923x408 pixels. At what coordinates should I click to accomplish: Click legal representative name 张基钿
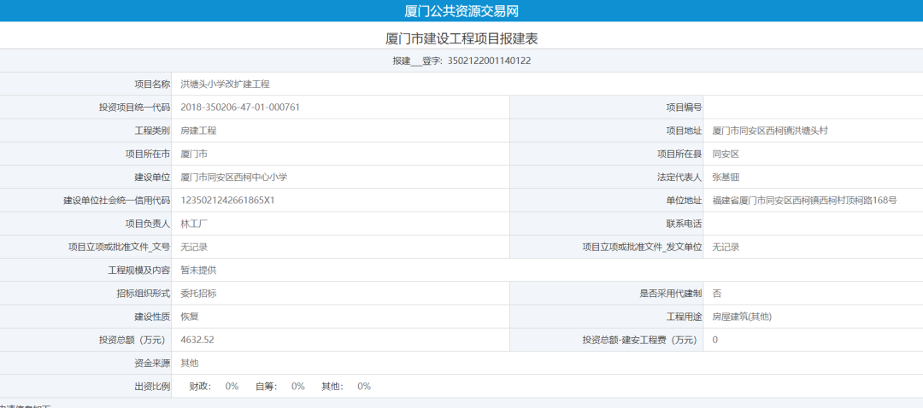(725, 177)
